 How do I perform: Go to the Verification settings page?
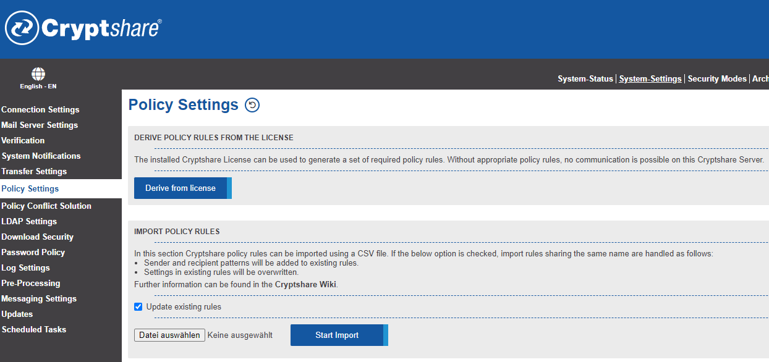tap(23, 140)
